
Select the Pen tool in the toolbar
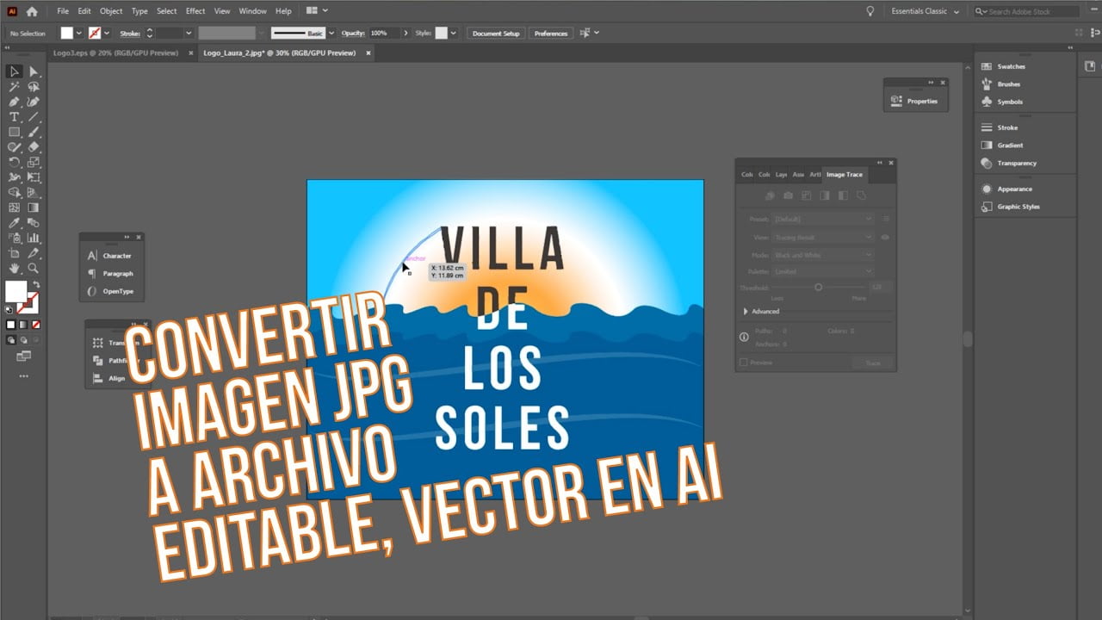coord(14,101)
